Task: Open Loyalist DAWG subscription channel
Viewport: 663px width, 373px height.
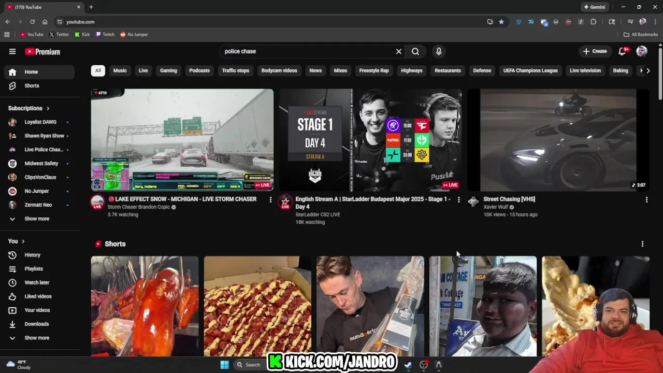Action: [x=39, y=122]
